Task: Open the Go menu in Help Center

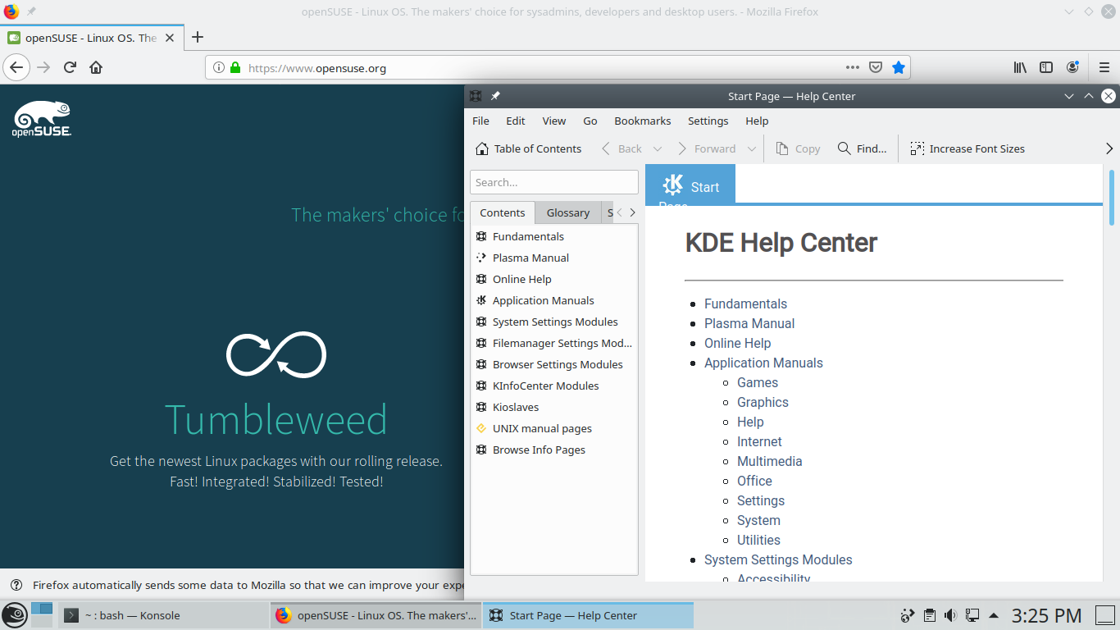Action: (590, 121)
